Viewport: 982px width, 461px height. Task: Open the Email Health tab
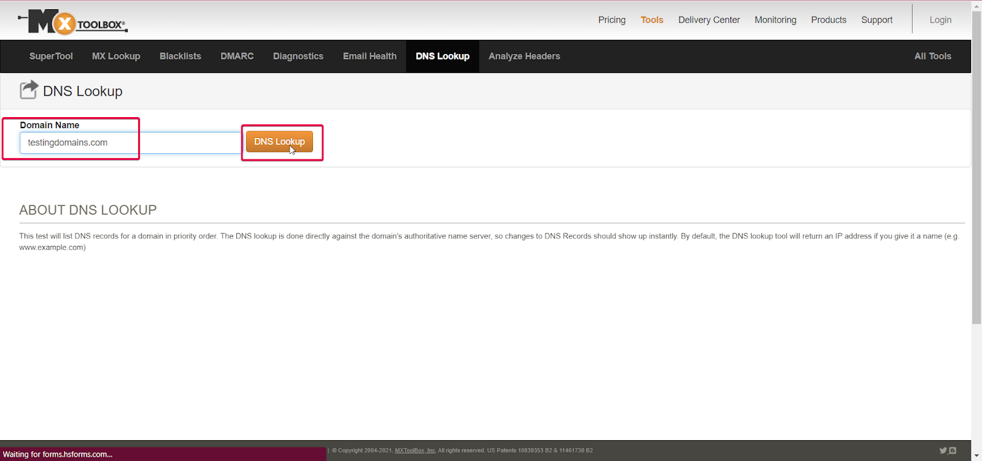(369, 56)
